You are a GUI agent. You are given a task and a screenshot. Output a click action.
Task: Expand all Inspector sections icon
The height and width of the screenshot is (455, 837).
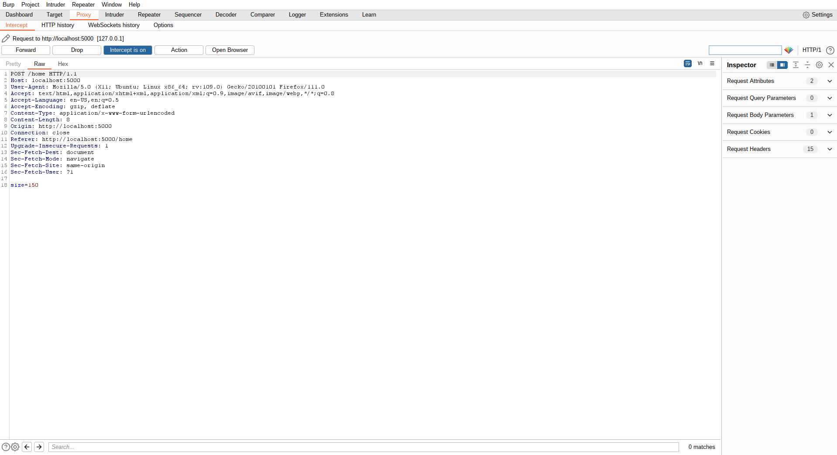coord(796,65)
